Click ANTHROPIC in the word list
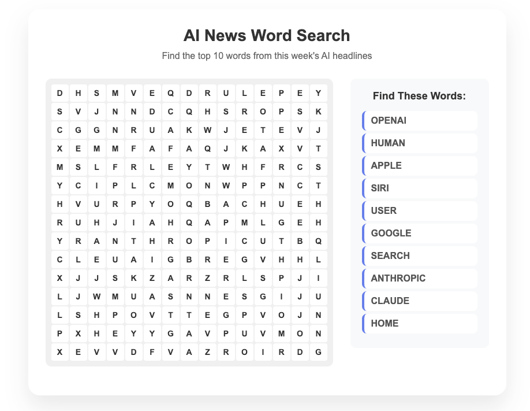Image resolution: width=530 pixels, height=411 pixels. click(420, 278)
